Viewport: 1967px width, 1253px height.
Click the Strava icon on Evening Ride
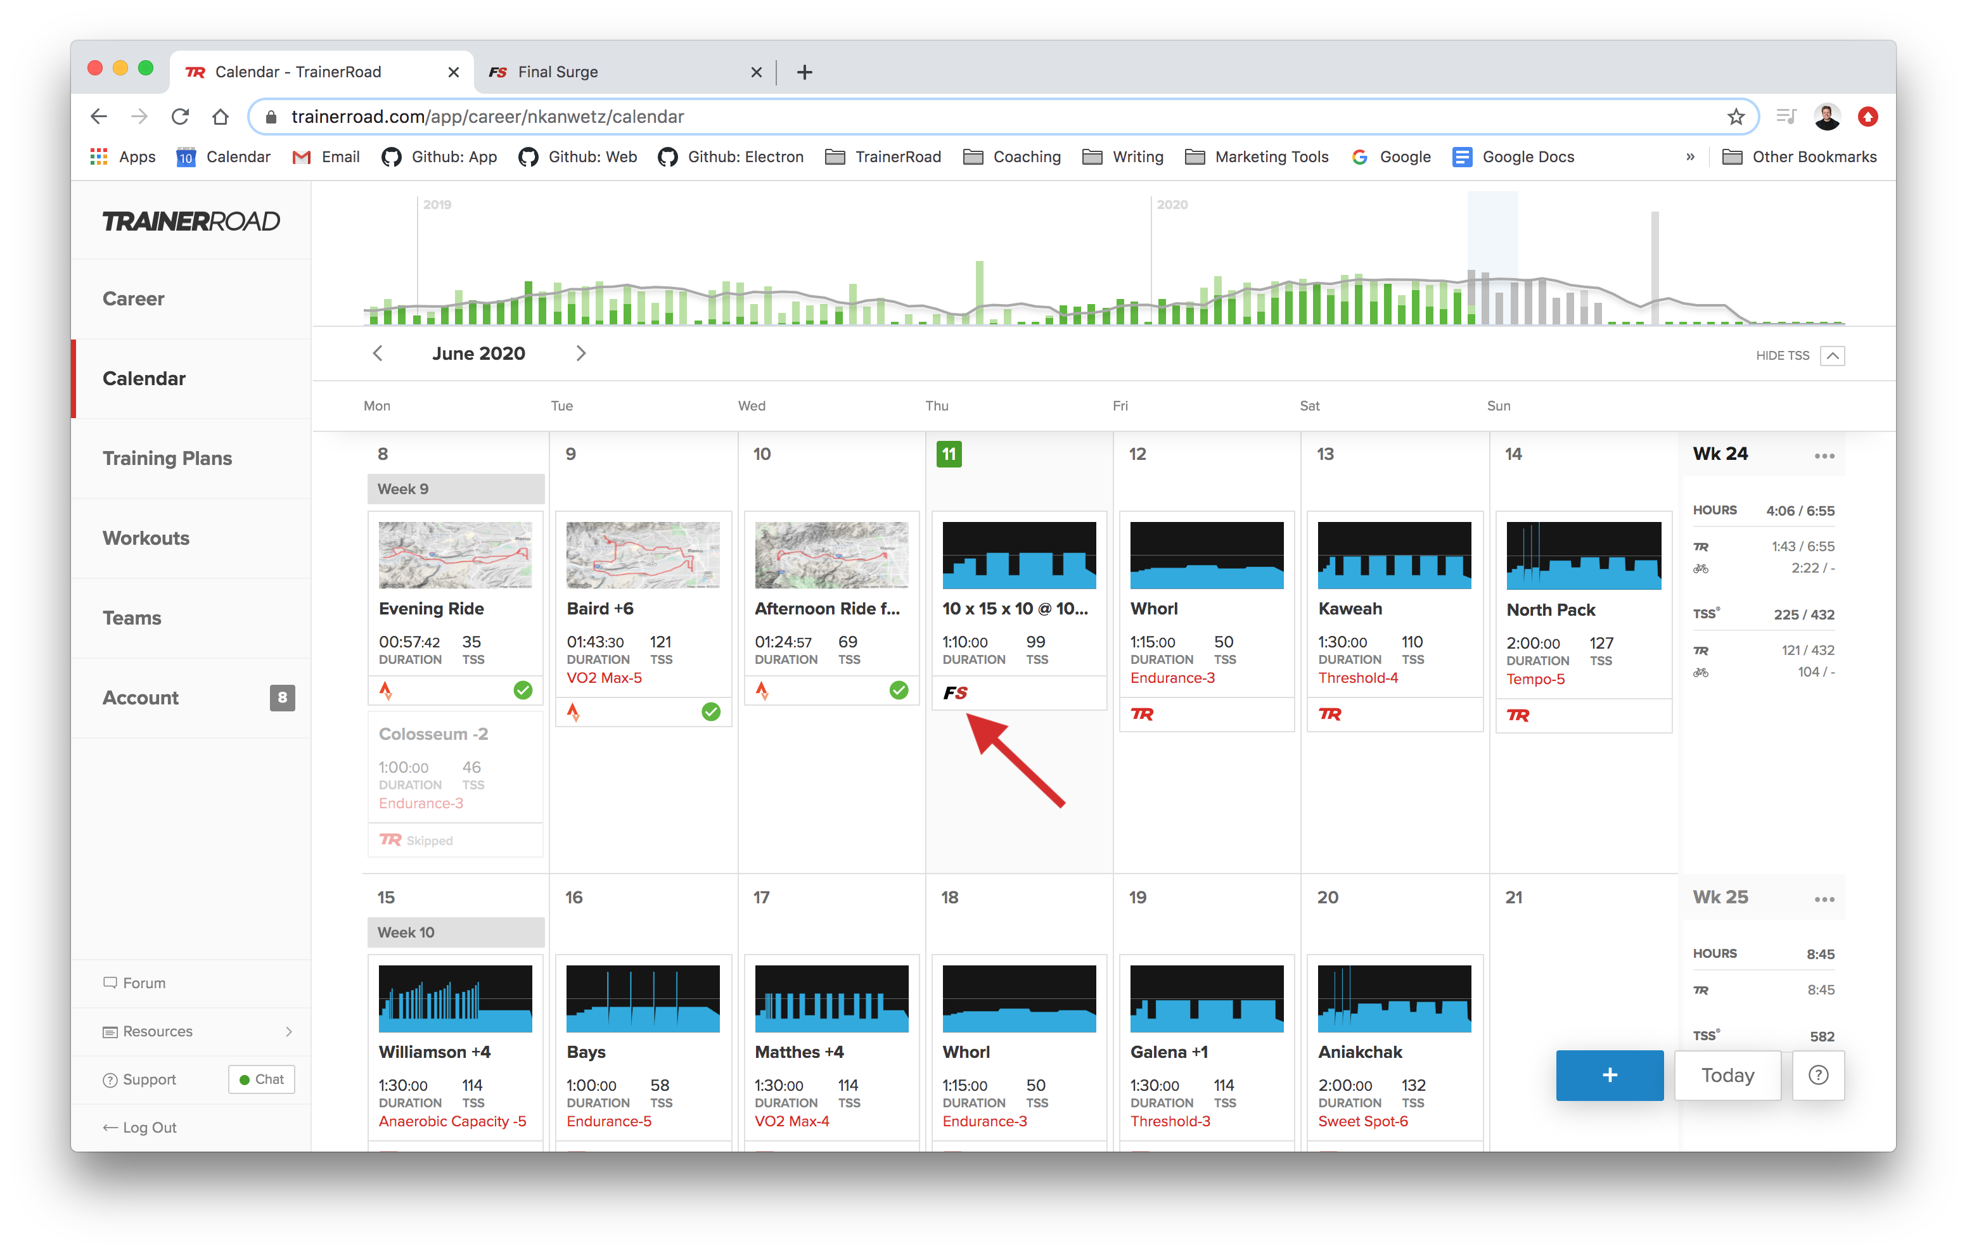pyautogui.click(x=387, y=691)
